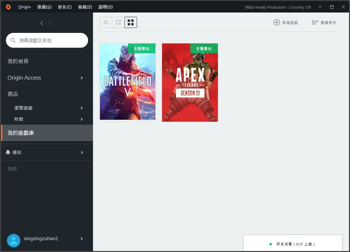
Task: Close the Origin window
Action: [x=343, y=7]
